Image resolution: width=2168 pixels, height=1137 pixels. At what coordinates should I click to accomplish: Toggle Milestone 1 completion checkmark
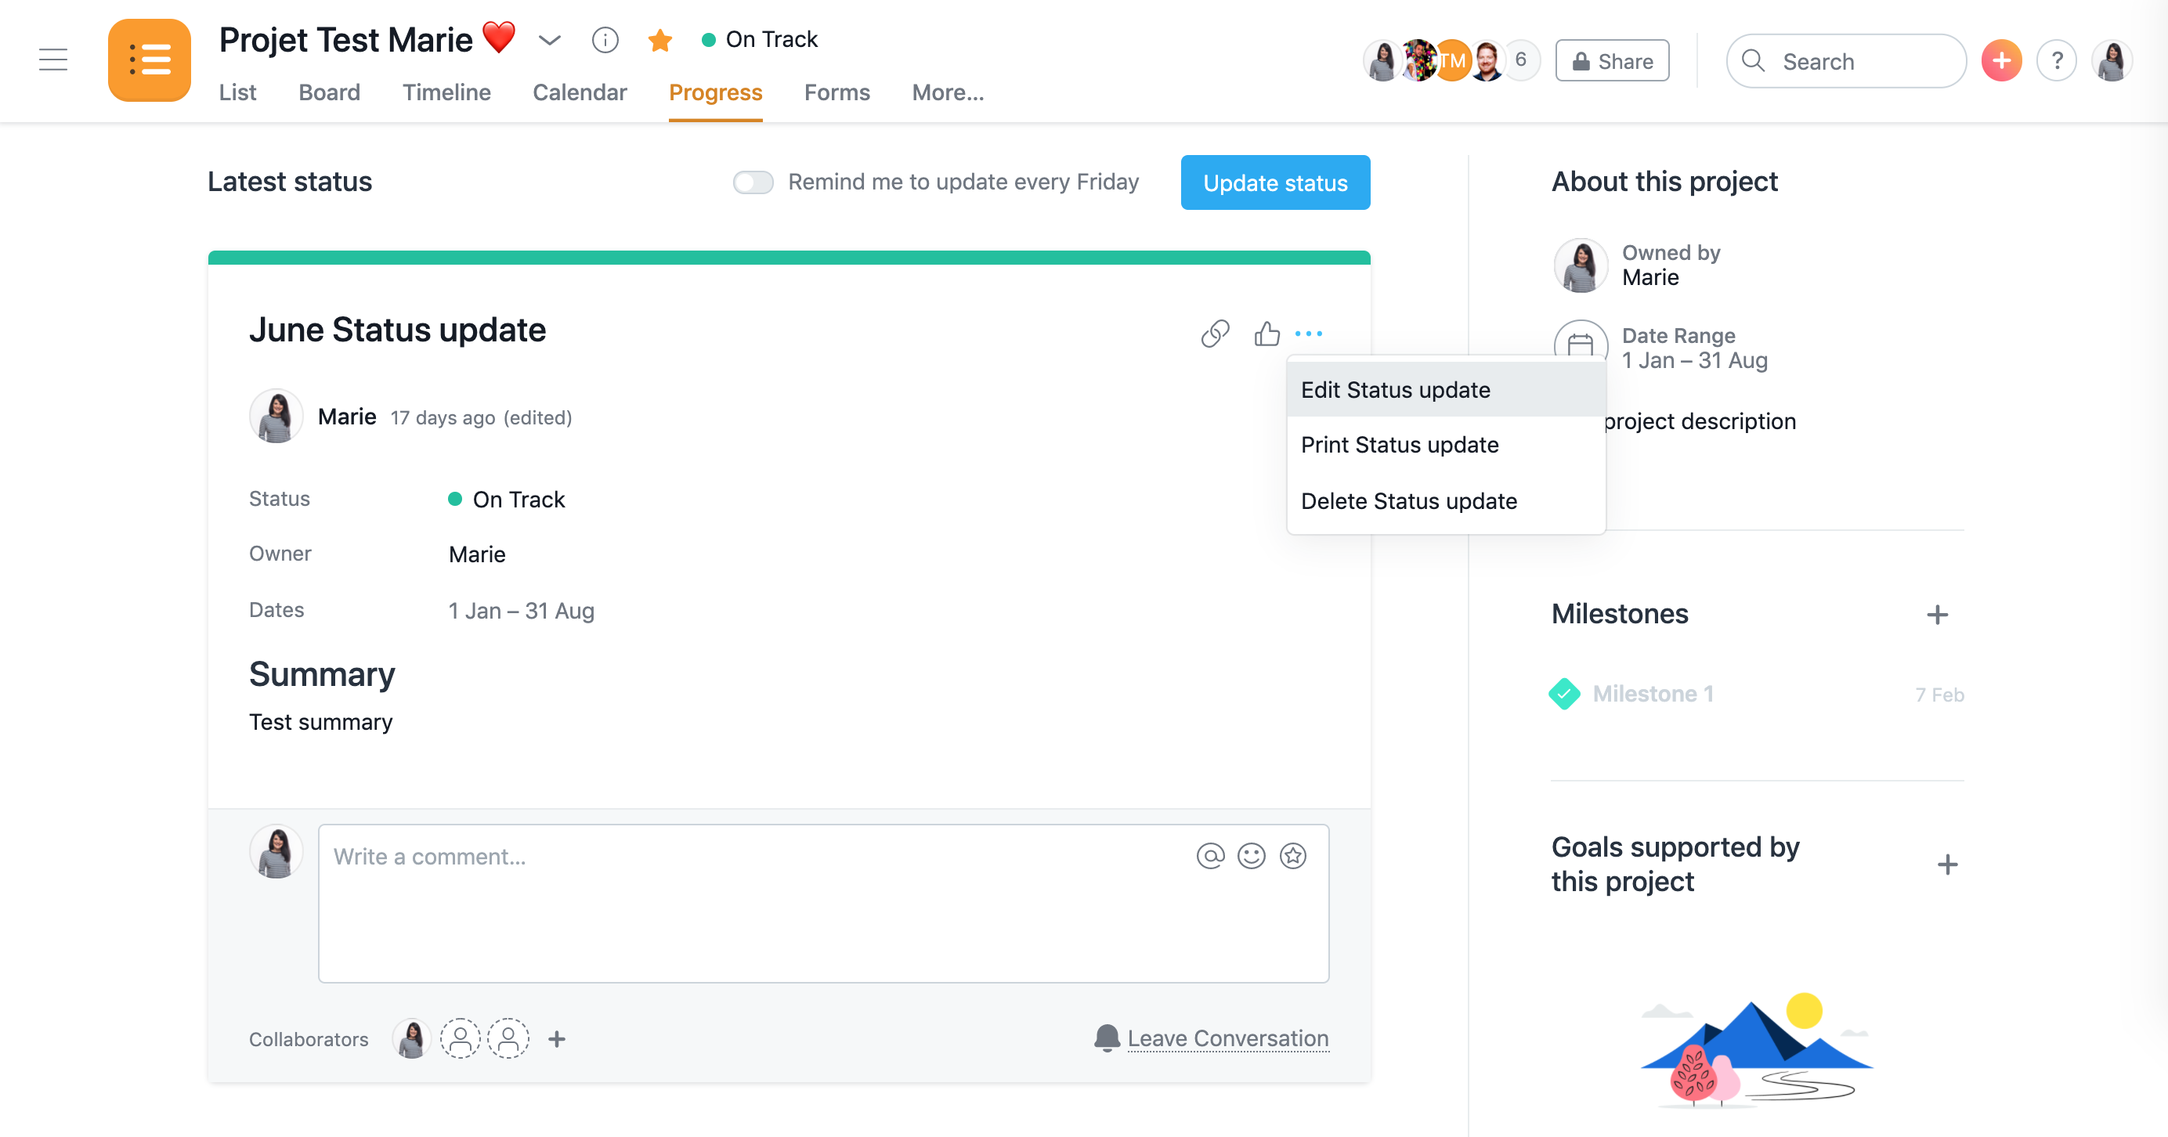click(1563, 694)
